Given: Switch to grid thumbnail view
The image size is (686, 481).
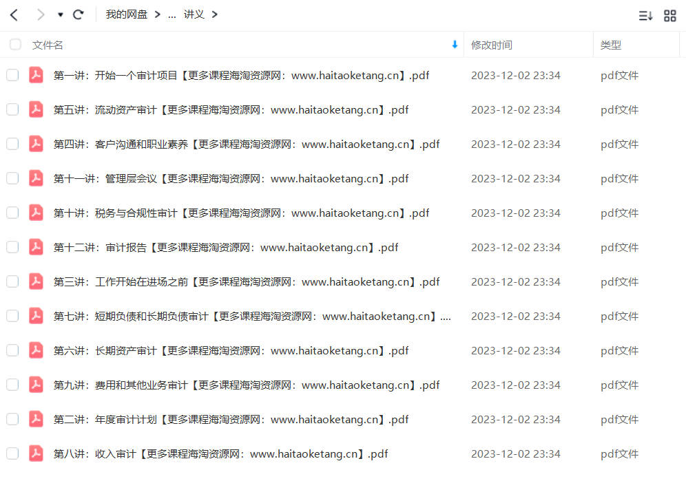Looking at the screenshot, I should tap(669, 16).
